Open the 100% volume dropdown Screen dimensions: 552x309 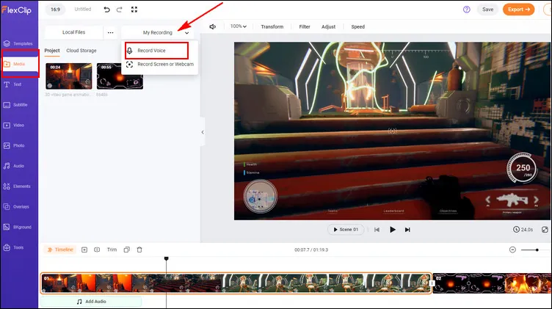(239, 26)
